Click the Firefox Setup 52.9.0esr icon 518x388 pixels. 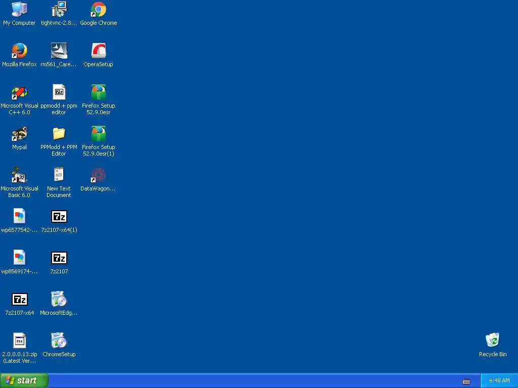coord(99,92)
